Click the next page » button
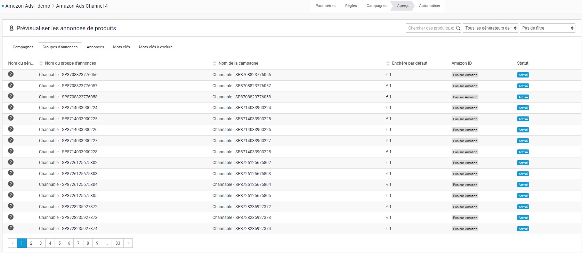 click(128, 243)
